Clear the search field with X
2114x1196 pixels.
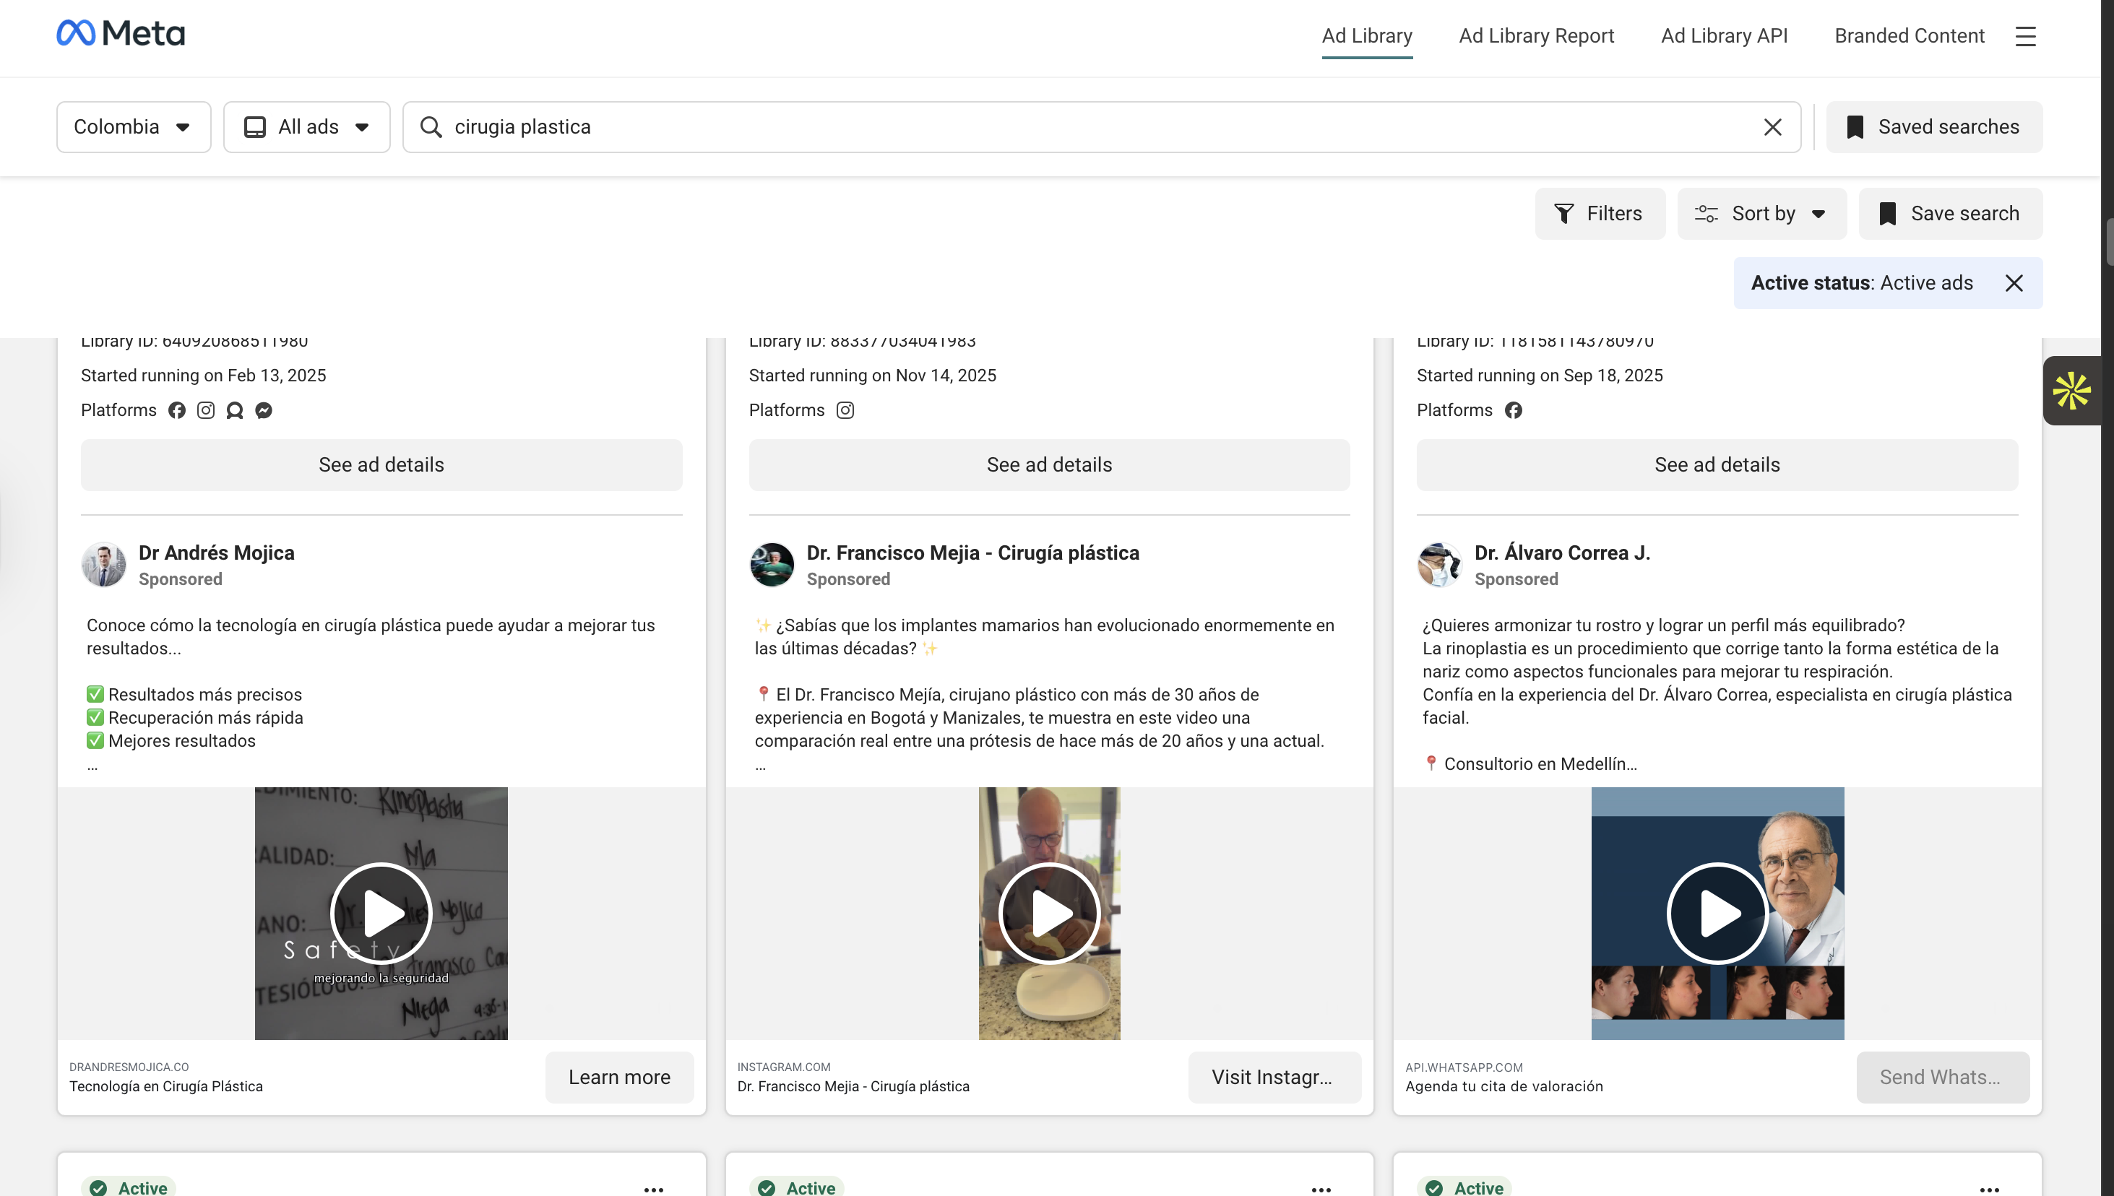coord(1772,127)
